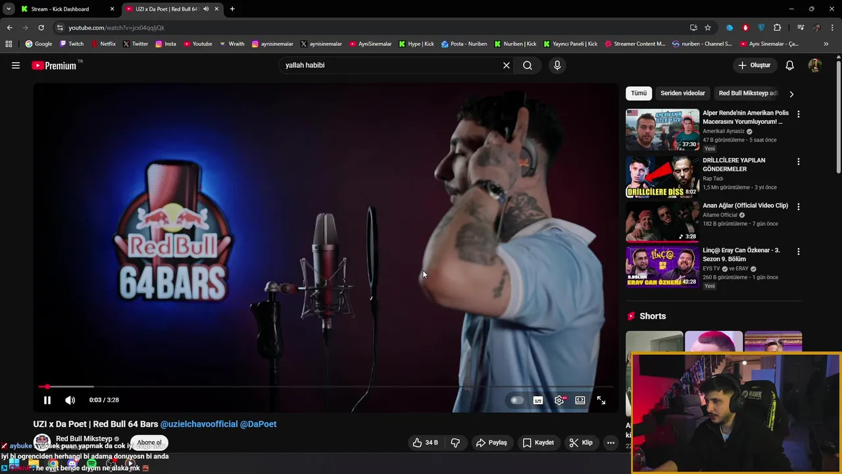Viewport: 842px width, 474px height.
Task: Select the Seriden videolar chip
Action: [683, 93]
